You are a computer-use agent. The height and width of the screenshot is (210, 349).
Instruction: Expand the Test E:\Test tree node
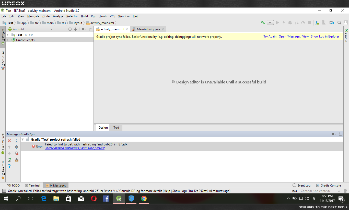(8, 35)
